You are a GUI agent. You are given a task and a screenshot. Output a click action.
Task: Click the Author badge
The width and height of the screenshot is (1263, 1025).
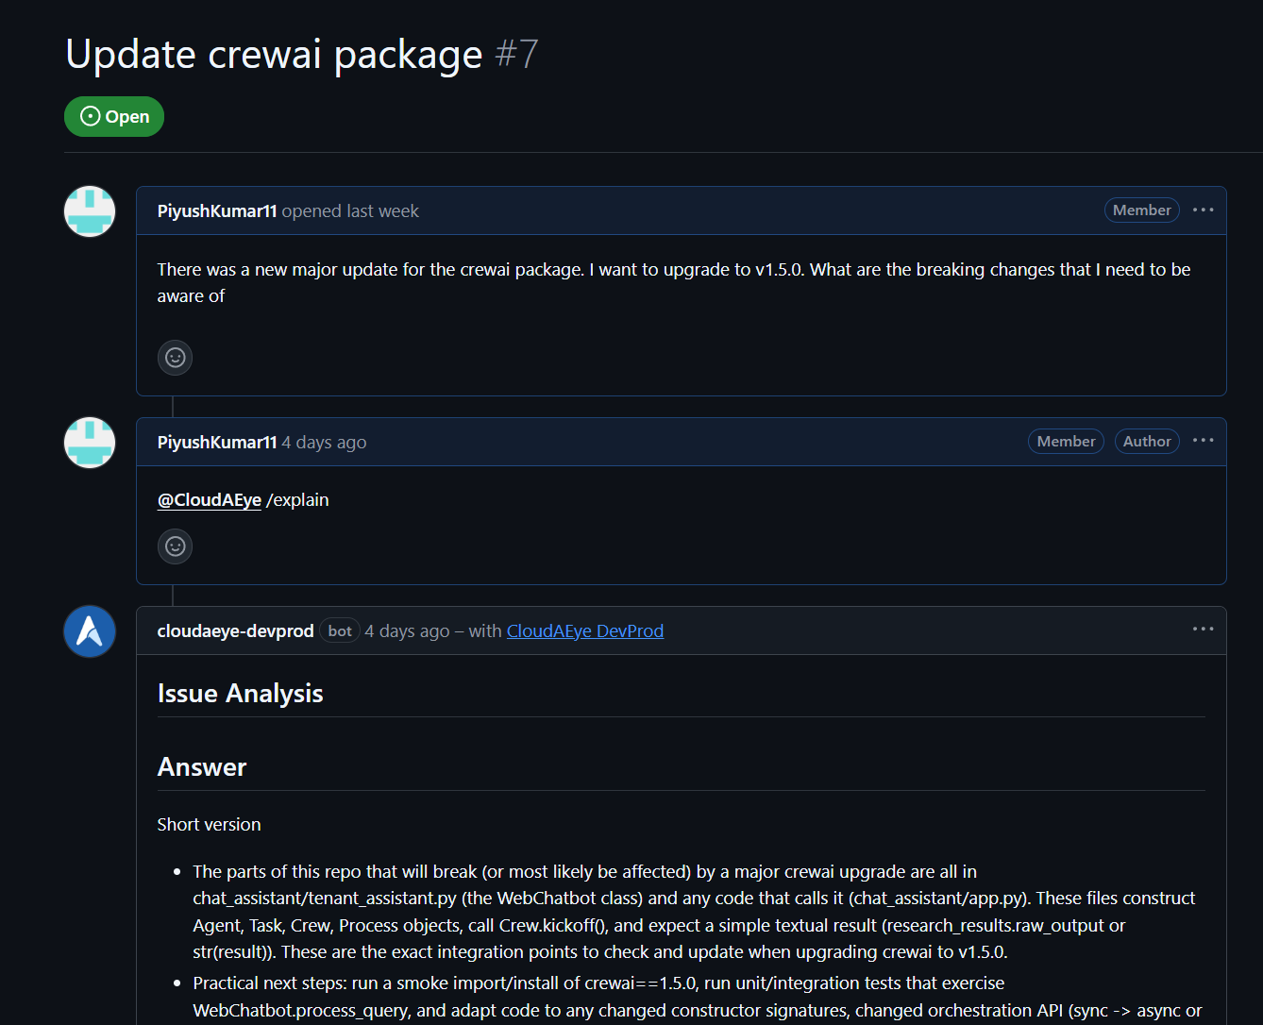click(1146, 442)
